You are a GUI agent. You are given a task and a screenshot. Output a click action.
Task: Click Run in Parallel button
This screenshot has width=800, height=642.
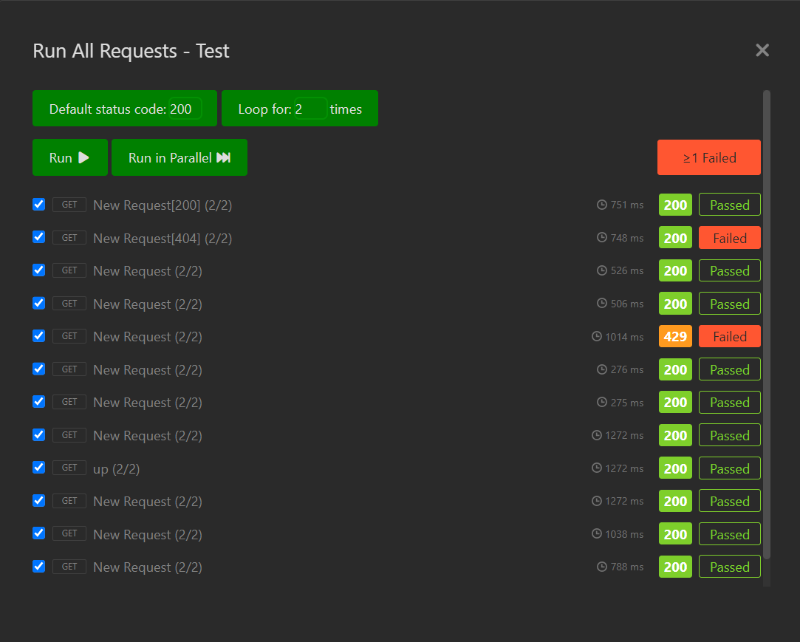pyautogui.click(x=179, y=157)
